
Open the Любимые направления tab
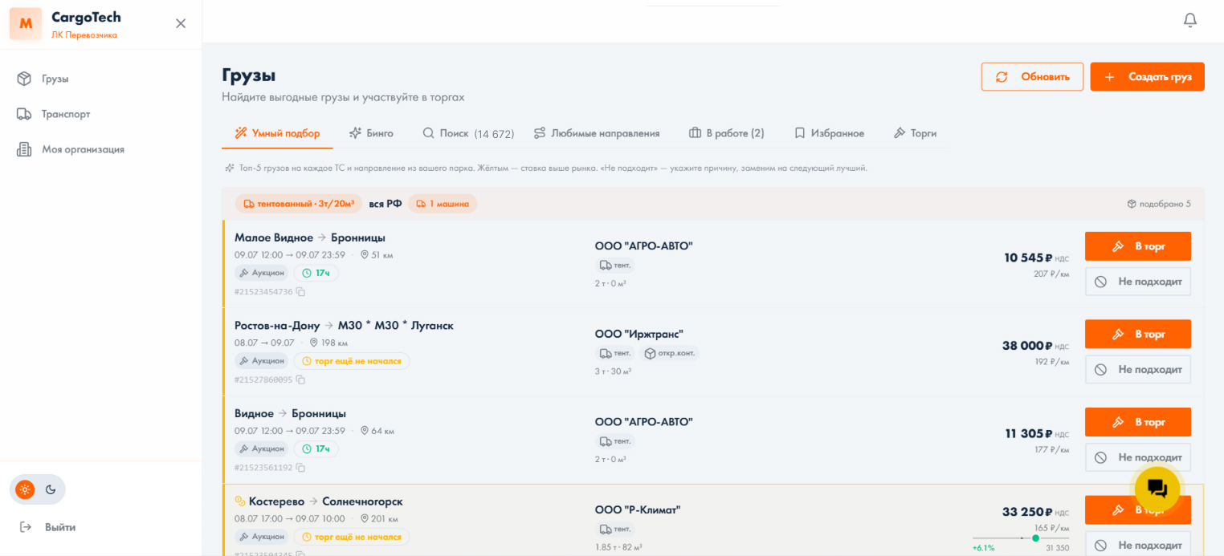click(x=597, y=133)
